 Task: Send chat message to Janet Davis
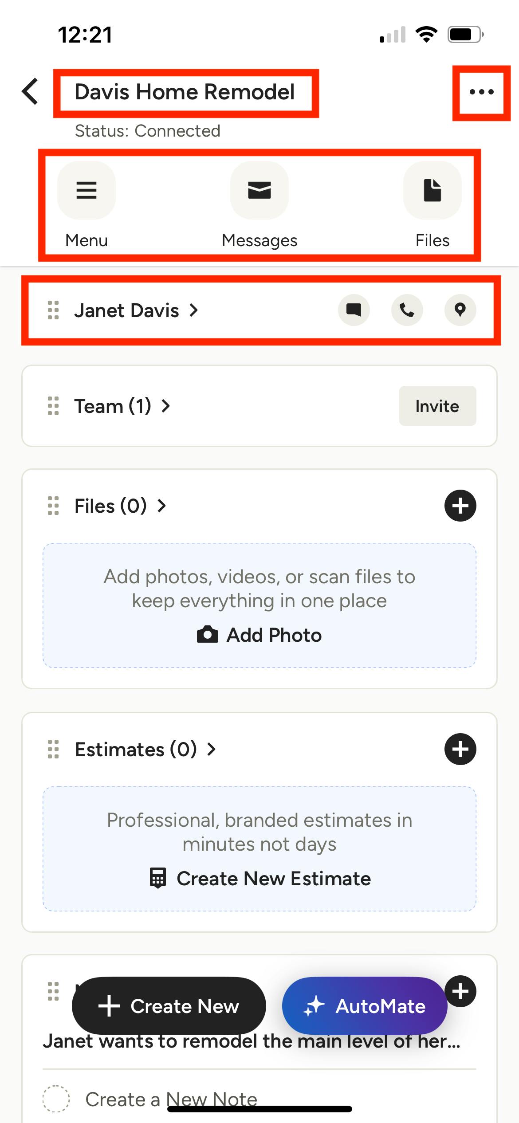(354, 310)
